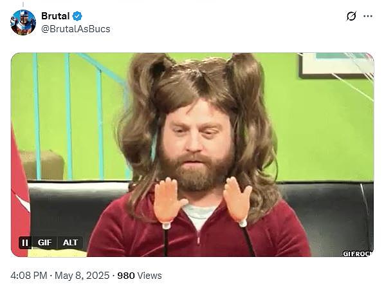Open Brutal's profile avatar picture
384x293 pixels.
pyautogui.click(x=23, y=23)
